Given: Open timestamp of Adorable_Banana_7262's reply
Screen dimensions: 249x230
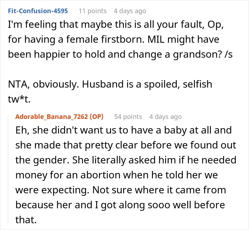Looking at the screenshot, I should pos(165,117).
